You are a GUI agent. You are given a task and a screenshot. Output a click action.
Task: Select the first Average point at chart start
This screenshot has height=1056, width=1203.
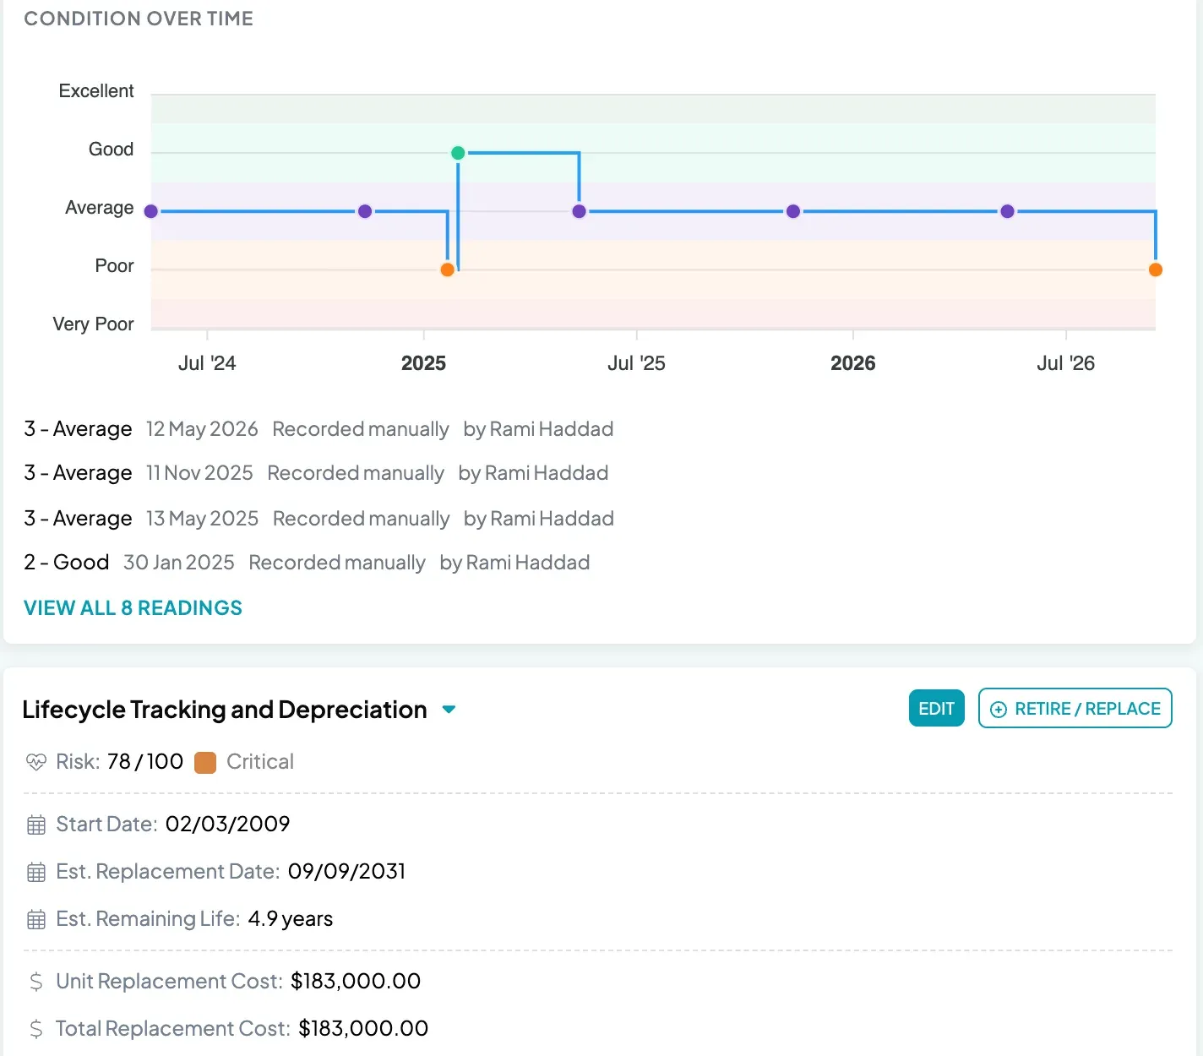pos(151,211)
